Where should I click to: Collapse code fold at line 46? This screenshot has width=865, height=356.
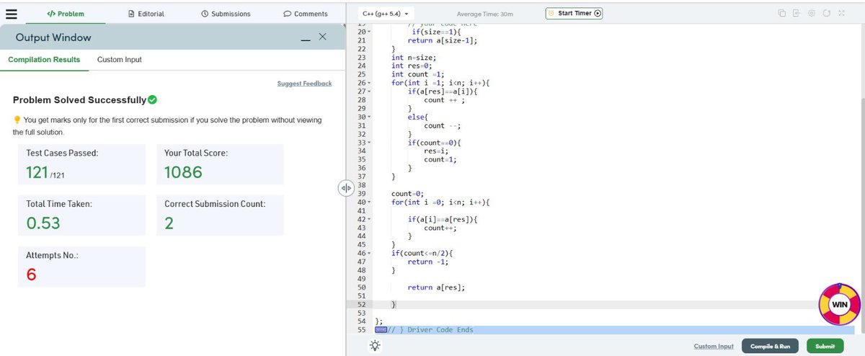tap(369, 253)
